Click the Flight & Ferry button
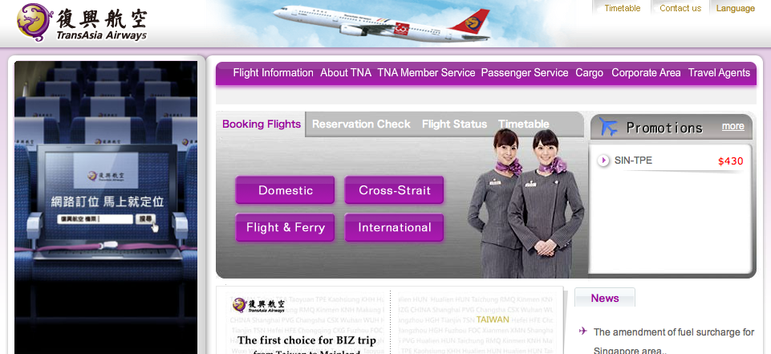 (285, 228)
